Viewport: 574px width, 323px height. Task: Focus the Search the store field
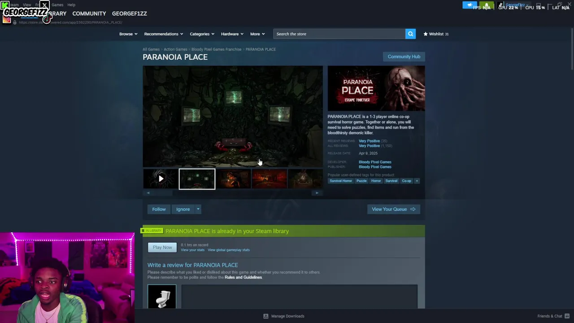tap(339, 34)
